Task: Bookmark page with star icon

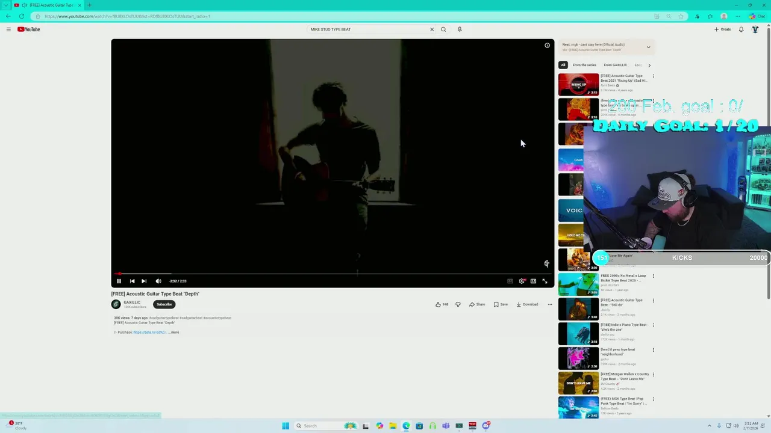Action: coord(681,16)
